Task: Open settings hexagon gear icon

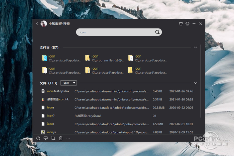Action: click(x=188, y=24)
